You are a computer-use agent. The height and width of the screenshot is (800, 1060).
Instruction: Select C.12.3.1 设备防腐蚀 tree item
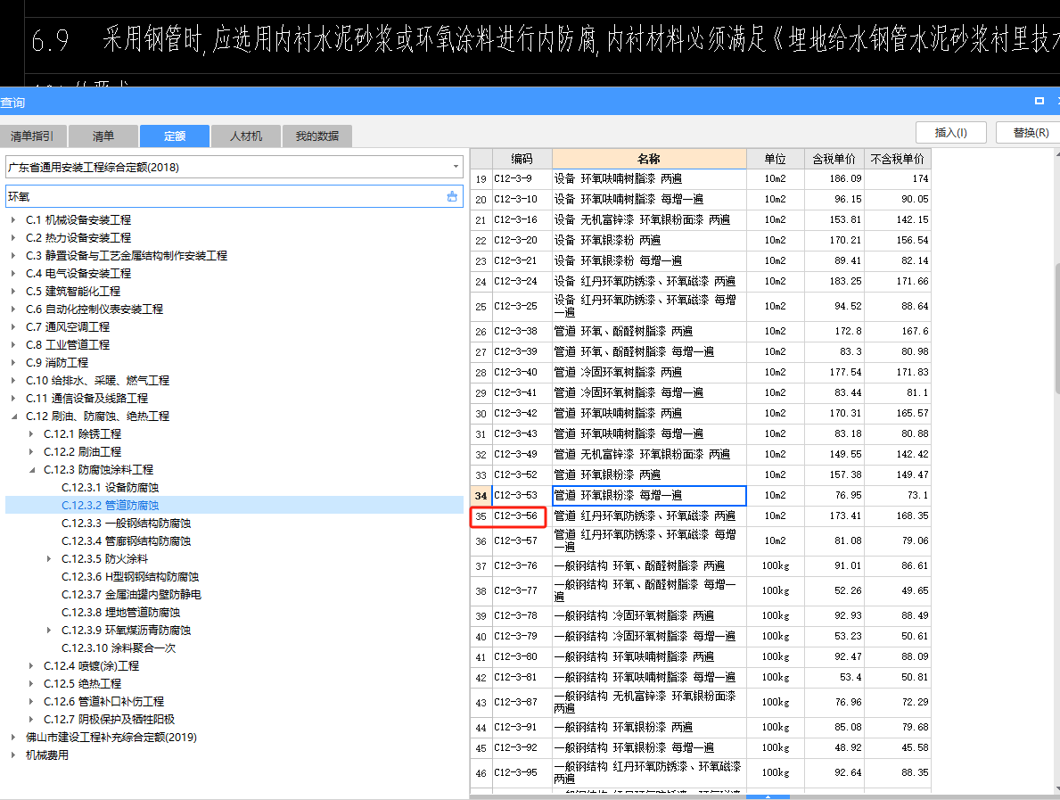click(x=111, y=488)
